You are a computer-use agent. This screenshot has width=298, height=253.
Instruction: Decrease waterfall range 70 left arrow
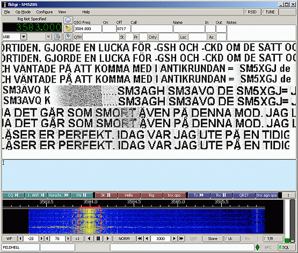coord(47,238)
